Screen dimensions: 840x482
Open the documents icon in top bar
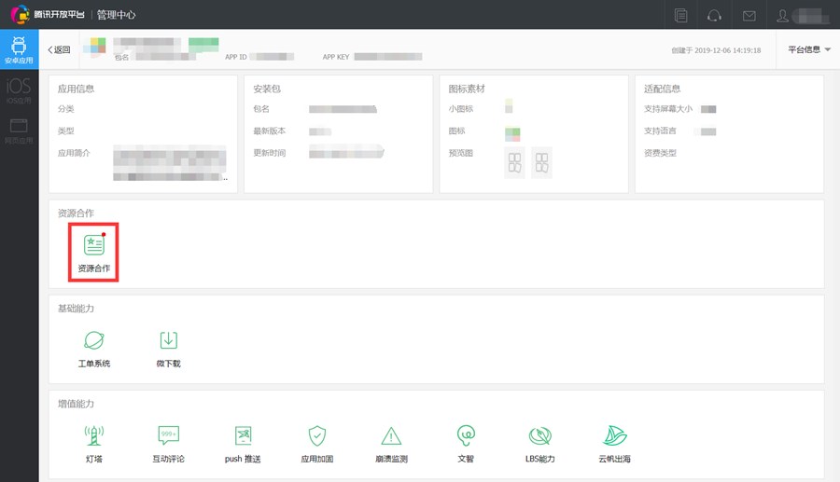[x=681, y=15]
